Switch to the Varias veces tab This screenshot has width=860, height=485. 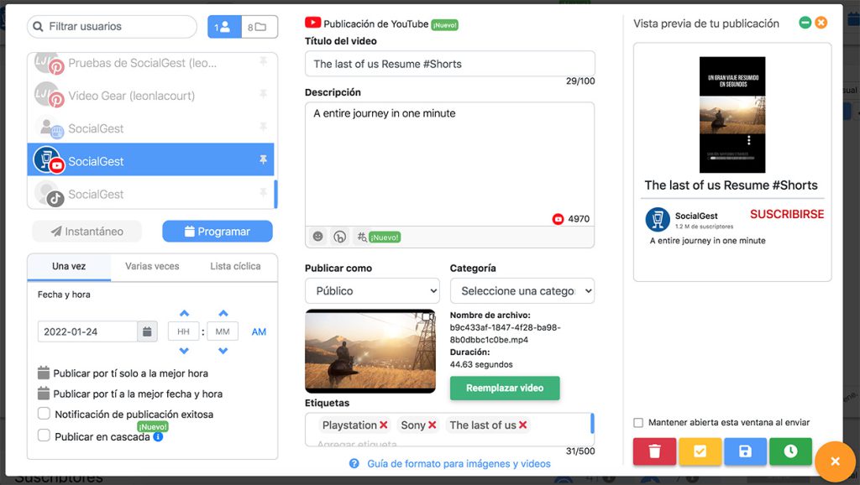point(152,266)
